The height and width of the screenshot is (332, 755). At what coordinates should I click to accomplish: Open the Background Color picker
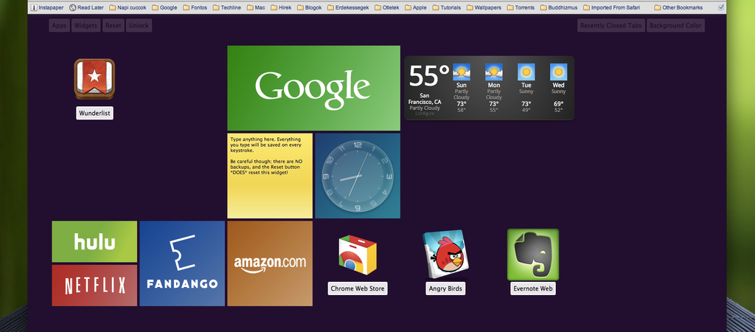pos(675,26)
